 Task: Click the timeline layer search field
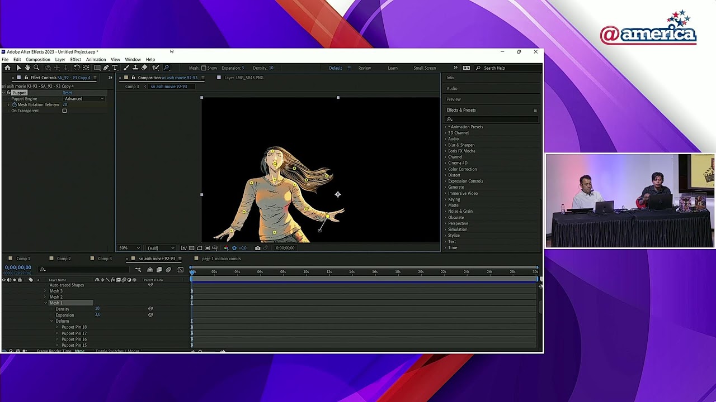click(84, 270)
